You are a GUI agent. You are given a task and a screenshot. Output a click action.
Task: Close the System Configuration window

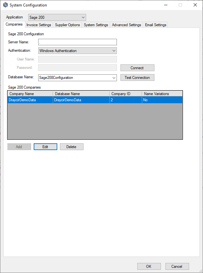pos(195,5)
